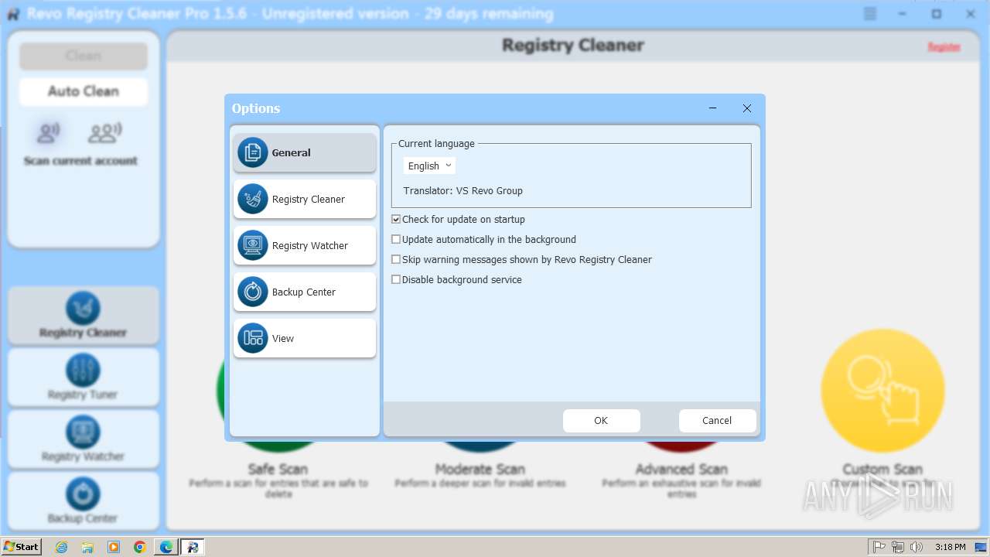Click the Registry Cleaner broom icon in Options
Viewport: 990px width, 557px height.
[x=253, y=199]
